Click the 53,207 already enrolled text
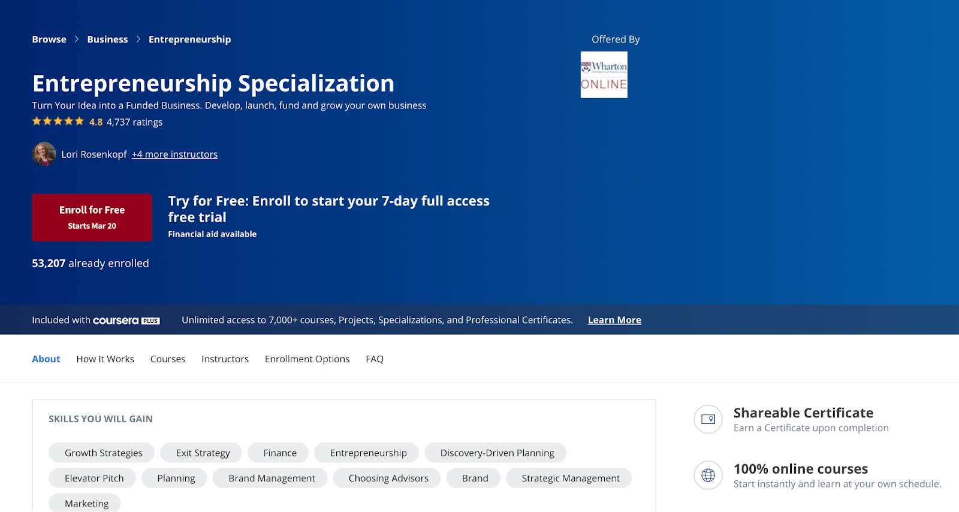This screenshot has width=959, height=512. coord(91,263)
